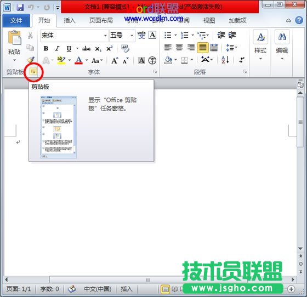Viewport: 307px width, 297px height.
Task: Switch to the View (视图) tab
Action: pos(209,20)
